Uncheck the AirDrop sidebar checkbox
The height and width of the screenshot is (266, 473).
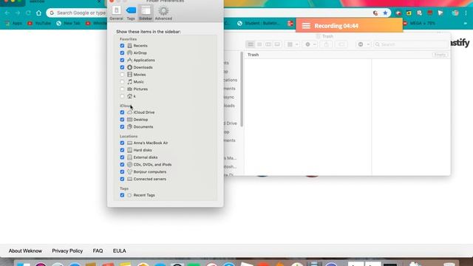point(122,52)
